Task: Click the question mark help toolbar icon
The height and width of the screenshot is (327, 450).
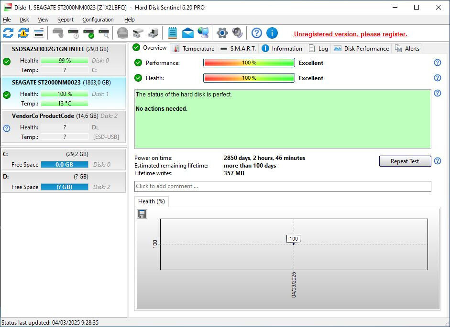Action: pos(257,33)
